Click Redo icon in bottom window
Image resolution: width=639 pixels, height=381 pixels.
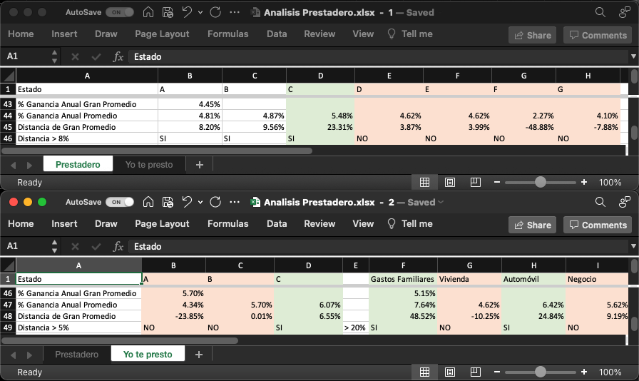point(215,202)
